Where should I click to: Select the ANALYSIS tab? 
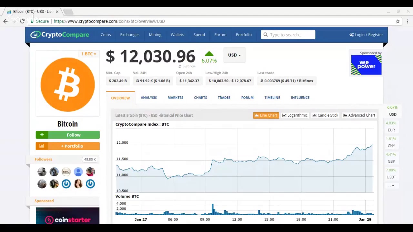149,98
